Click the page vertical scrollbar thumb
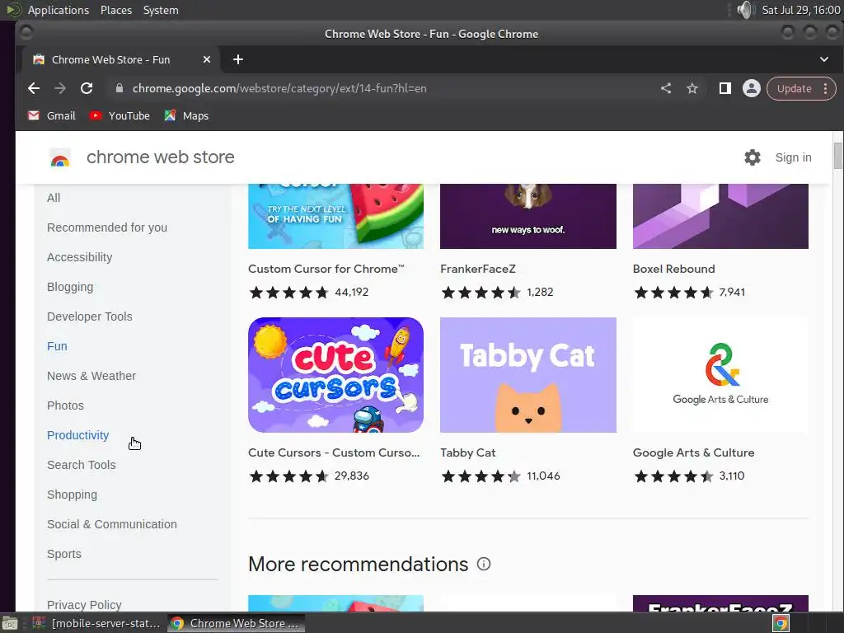 [x=838, y=156]
